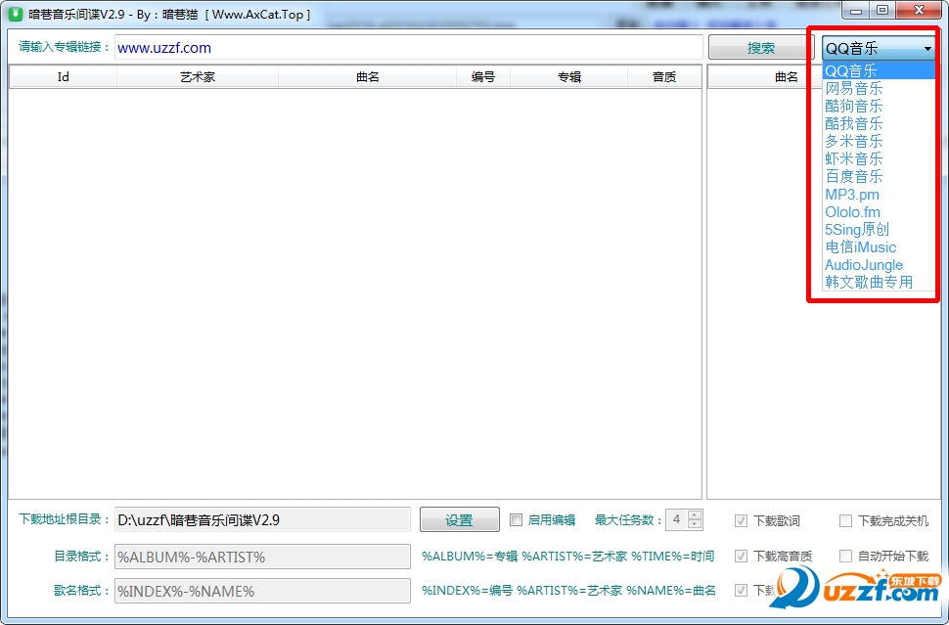Click the app icon in title bar
The height and width of the screenshot is (625, 949).
click(x=14, y=14)
